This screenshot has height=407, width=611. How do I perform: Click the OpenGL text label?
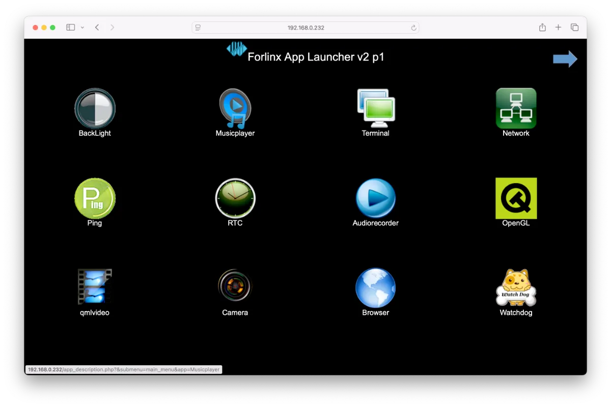click(516, 223)
